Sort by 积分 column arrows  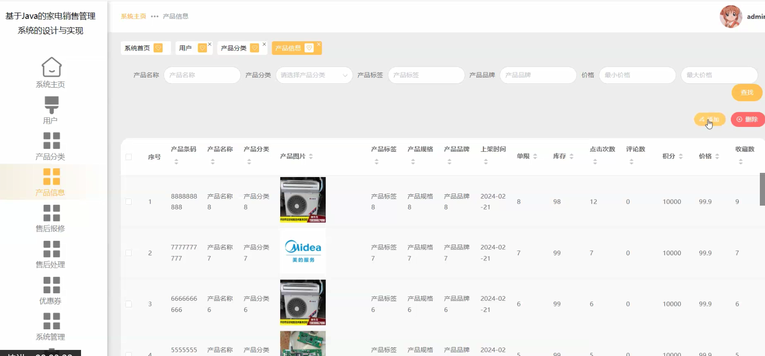tap(681, 156)
